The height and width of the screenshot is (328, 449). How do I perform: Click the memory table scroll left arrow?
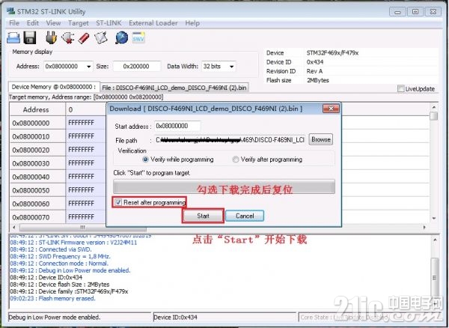pyautogui.click(x=14, y=228)
